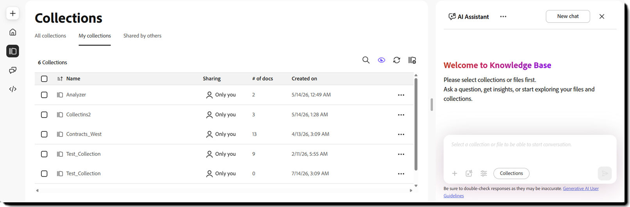Viewport: 630px width, 207px height.
Task: Start a New chat
Action: 568,16
